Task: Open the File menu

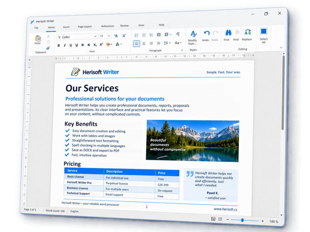Action: pyautogui.click(x=36, y=28)
